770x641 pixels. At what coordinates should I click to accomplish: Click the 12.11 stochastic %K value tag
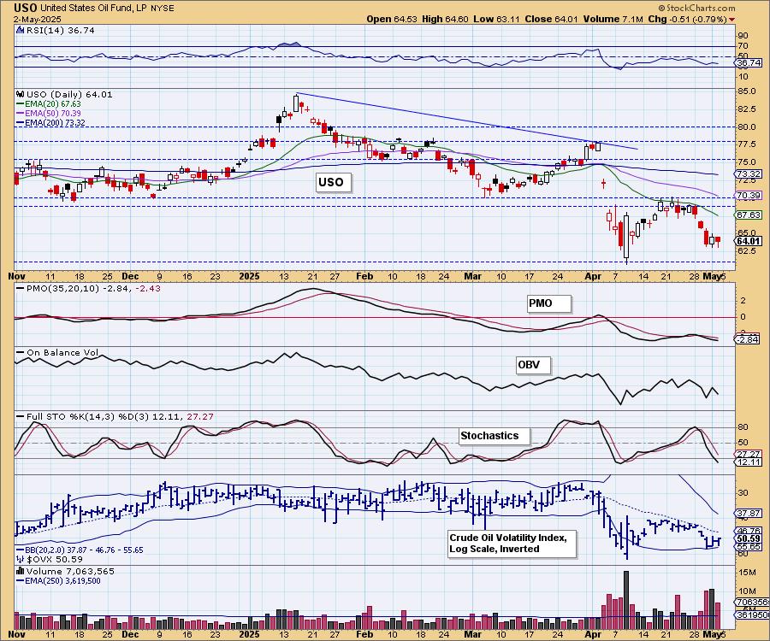[x=749, y=462]
